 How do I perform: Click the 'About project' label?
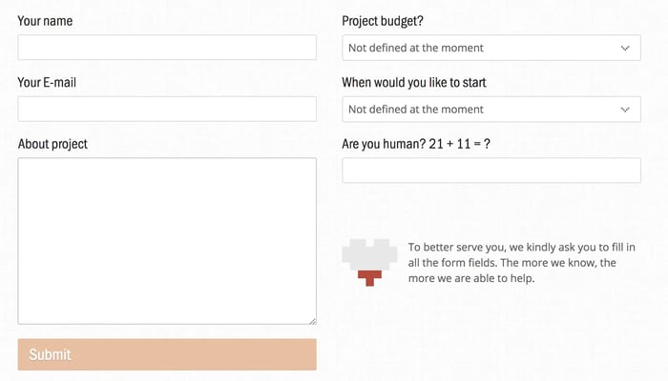click(x=52, y=144)
